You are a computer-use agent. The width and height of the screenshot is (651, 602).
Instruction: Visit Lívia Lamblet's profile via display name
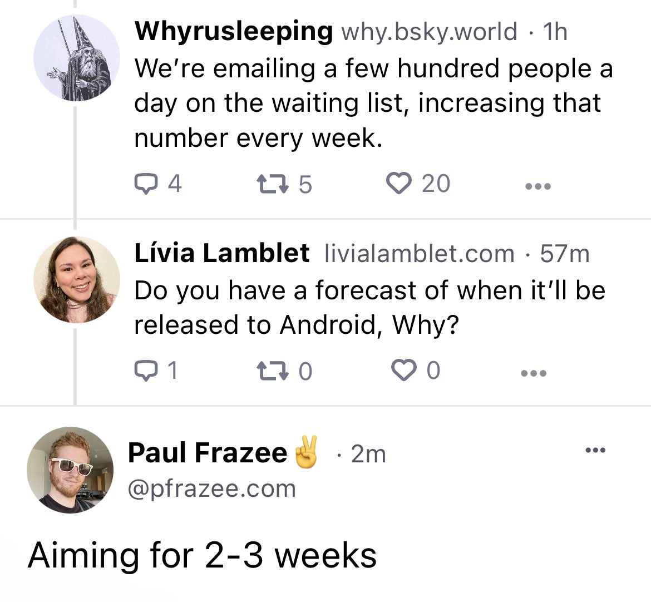(x=221, y=253)
